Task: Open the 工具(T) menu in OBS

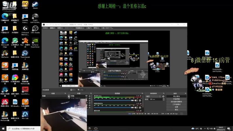Action: click(89, 28)
